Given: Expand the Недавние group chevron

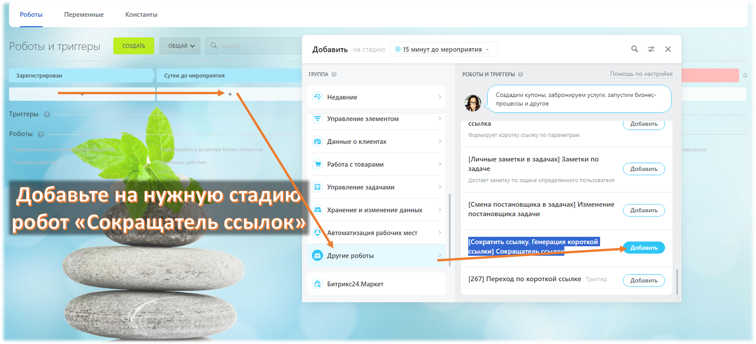Looking at the screenshot, I should (440, 97).
